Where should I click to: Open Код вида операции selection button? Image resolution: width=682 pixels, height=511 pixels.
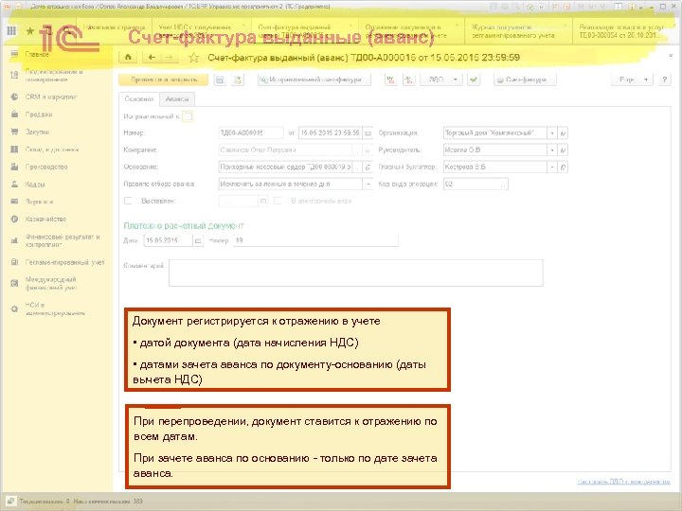503,185
